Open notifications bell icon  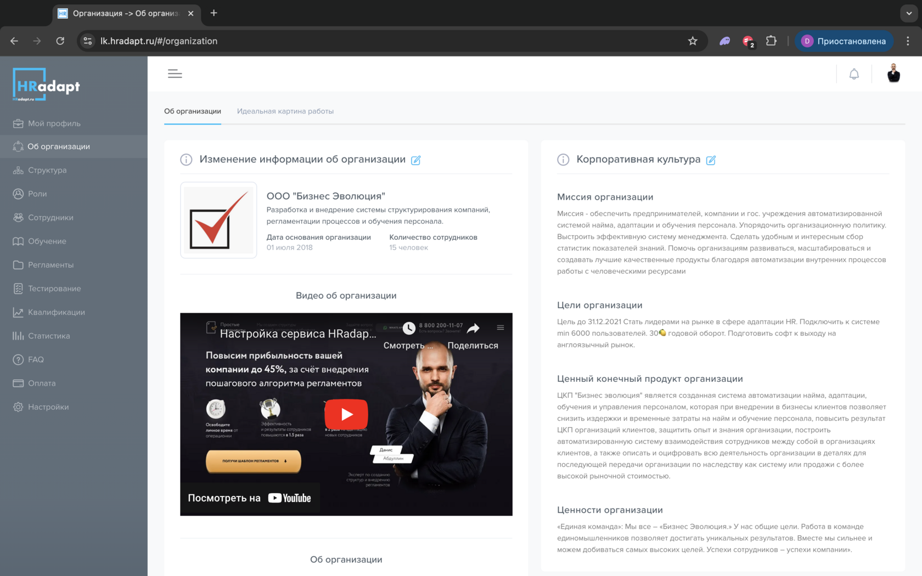click(854, 74)
